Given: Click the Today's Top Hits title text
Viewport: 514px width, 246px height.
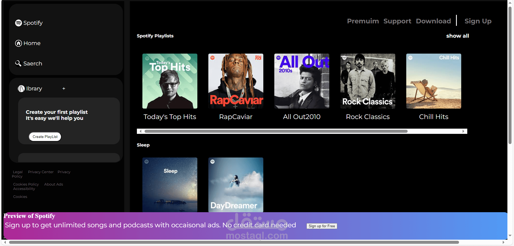Looking at the screenshot, I should [x=170, y=117].
